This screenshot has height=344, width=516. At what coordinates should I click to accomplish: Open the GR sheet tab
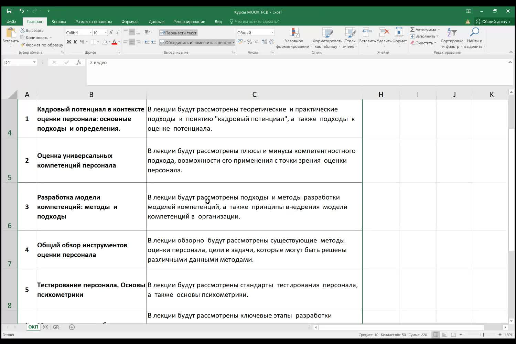click(x=56, y=327)
